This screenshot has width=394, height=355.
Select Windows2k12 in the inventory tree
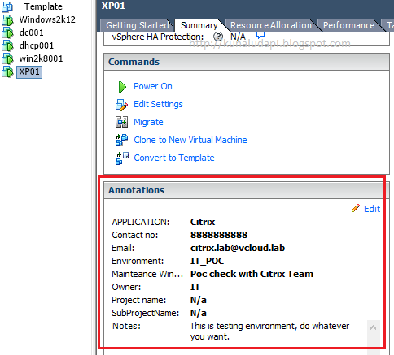(47, 19)
